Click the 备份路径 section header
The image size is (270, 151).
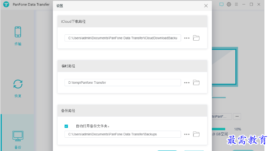coord(132,111)
